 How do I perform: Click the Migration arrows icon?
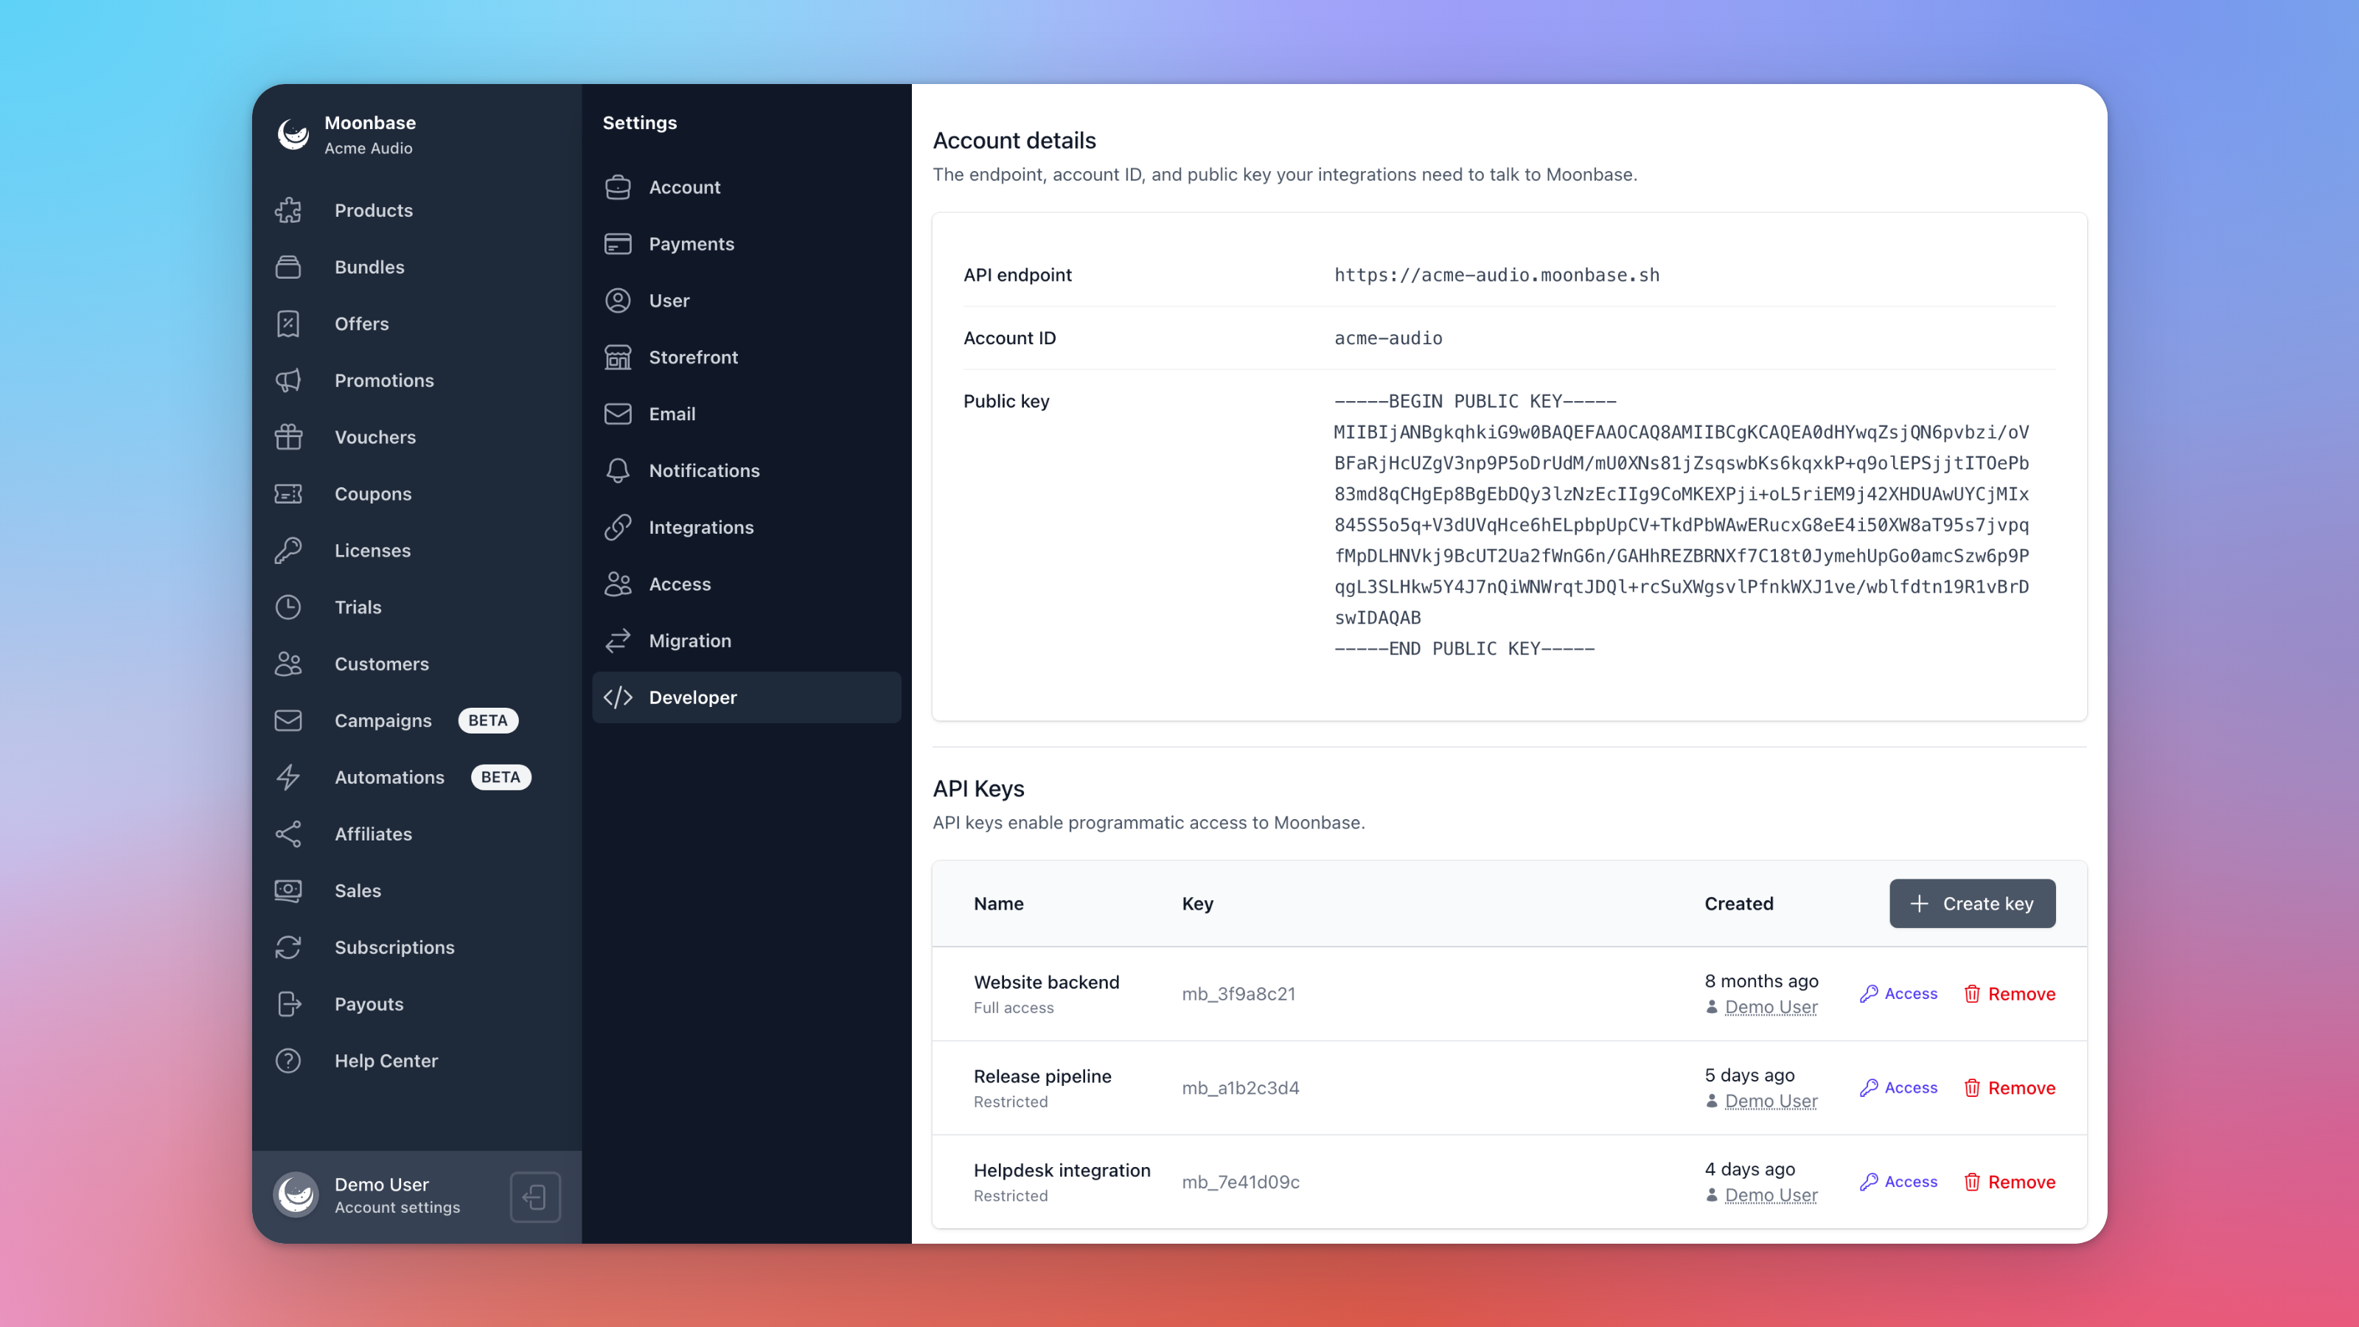619,642
